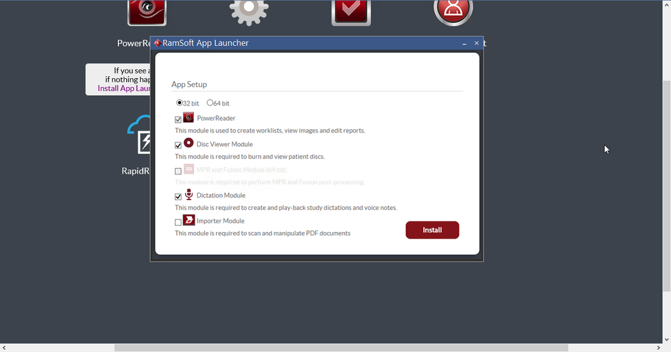This screenshot has width=671, height=352.
Task: Open the PowerReader app icon on the background page
Action: coord(147,12)
